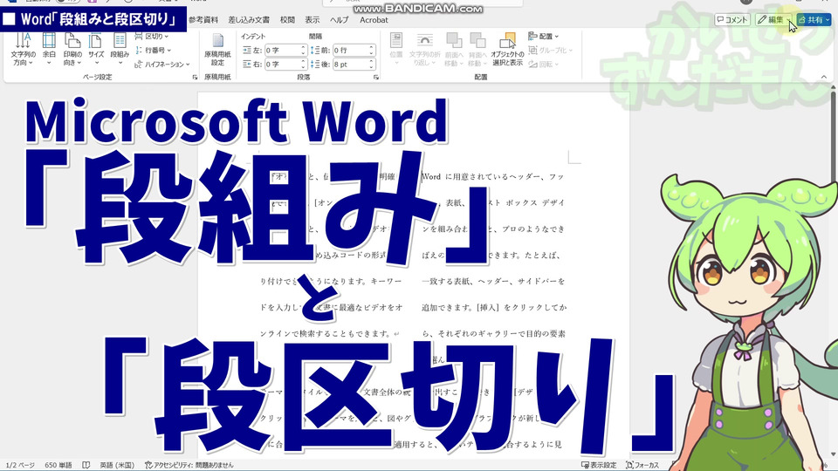Click the 650 単語 word count
This screenshot has width=838, height=471.
click(58, 465)
